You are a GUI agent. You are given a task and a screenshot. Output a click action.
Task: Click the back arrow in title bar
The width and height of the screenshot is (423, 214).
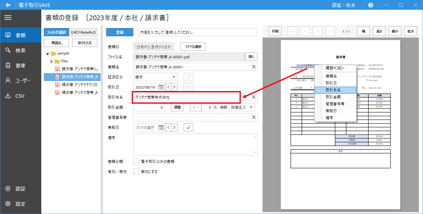8,5
